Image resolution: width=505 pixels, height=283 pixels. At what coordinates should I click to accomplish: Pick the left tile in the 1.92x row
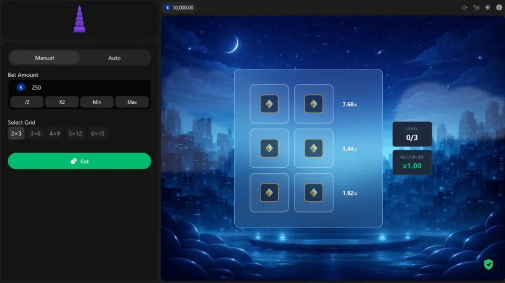pyautogui.click(x=269, y=192)
